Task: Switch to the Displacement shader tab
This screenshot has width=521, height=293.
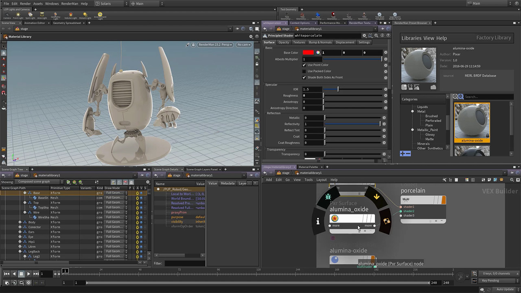Action: (x=345, y=42)
